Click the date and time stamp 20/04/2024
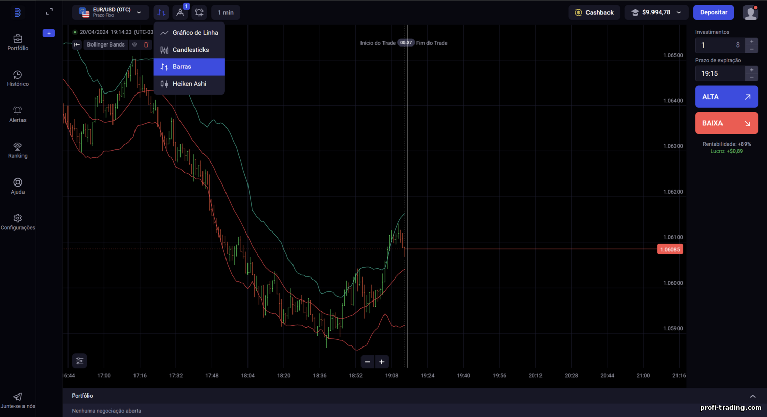Image resolution: width=767 pixels, height=417 pixels. (x=116, y=32)
